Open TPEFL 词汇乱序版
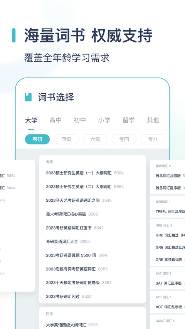 pyautogui.click(x=170, y=211)
